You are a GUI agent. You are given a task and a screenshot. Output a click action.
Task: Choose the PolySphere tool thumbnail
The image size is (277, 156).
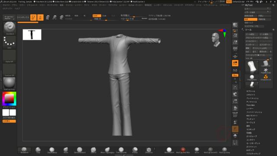click(252, 78)
